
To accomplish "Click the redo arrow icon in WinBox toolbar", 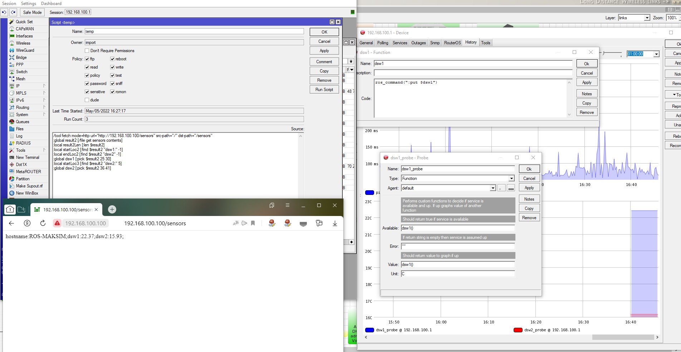I will [x=13, y=12].
